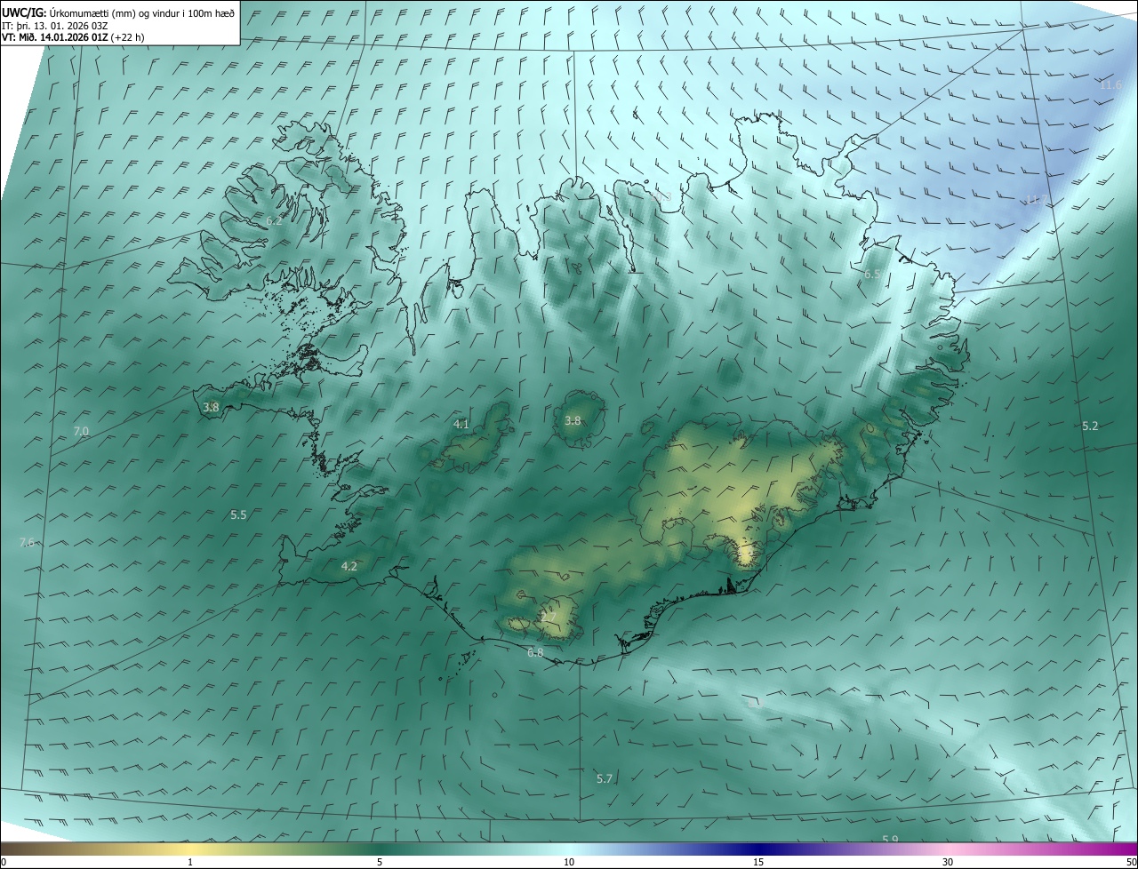The image size is (1138, 869).
Task: Click the 4.2 value label on Reykjanes
Action: pyautogui.click(x=349, y=567)
